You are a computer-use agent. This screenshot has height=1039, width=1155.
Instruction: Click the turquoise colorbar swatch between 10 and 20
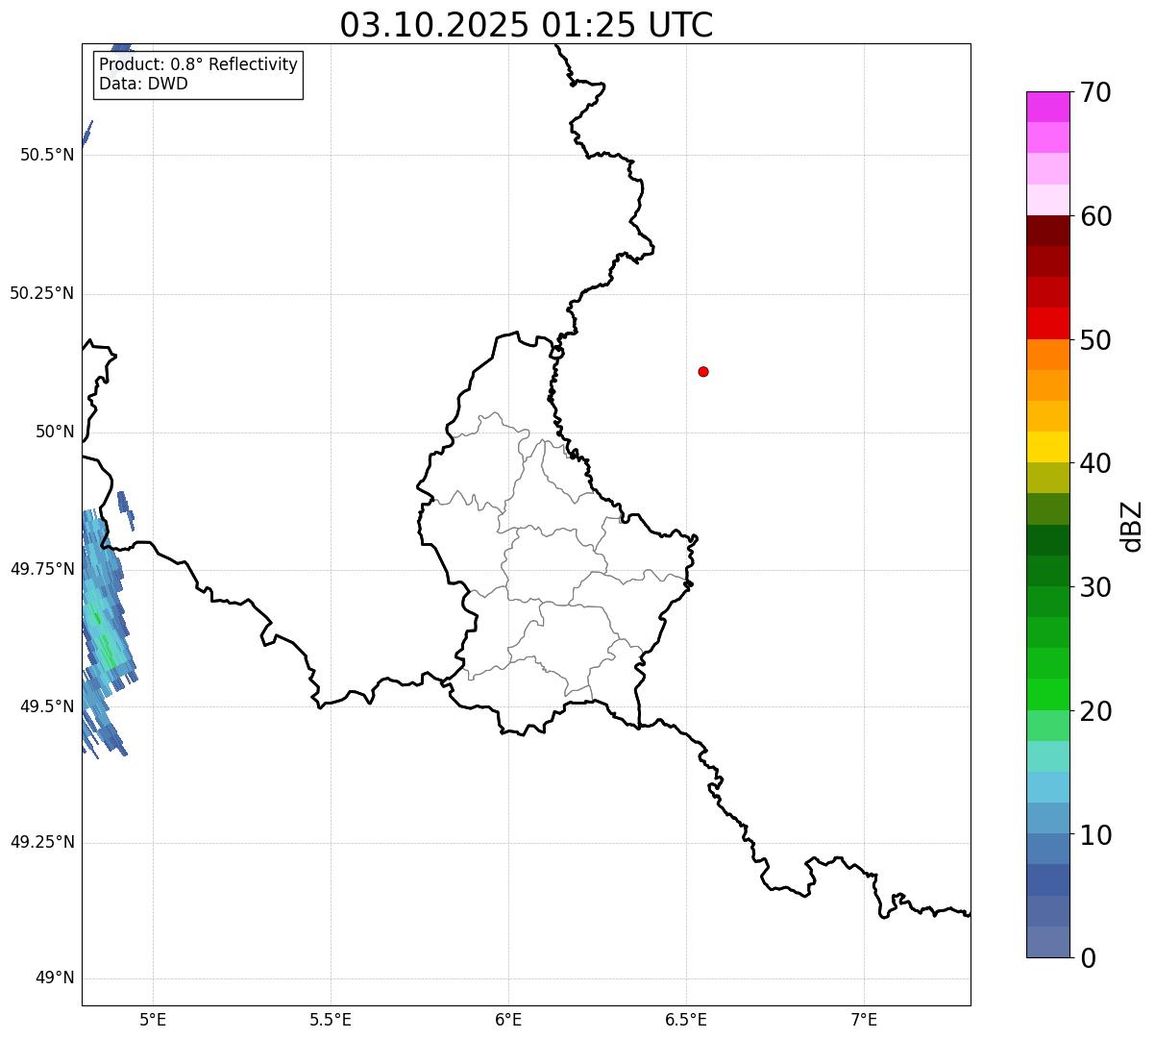tap(1047, 756)
